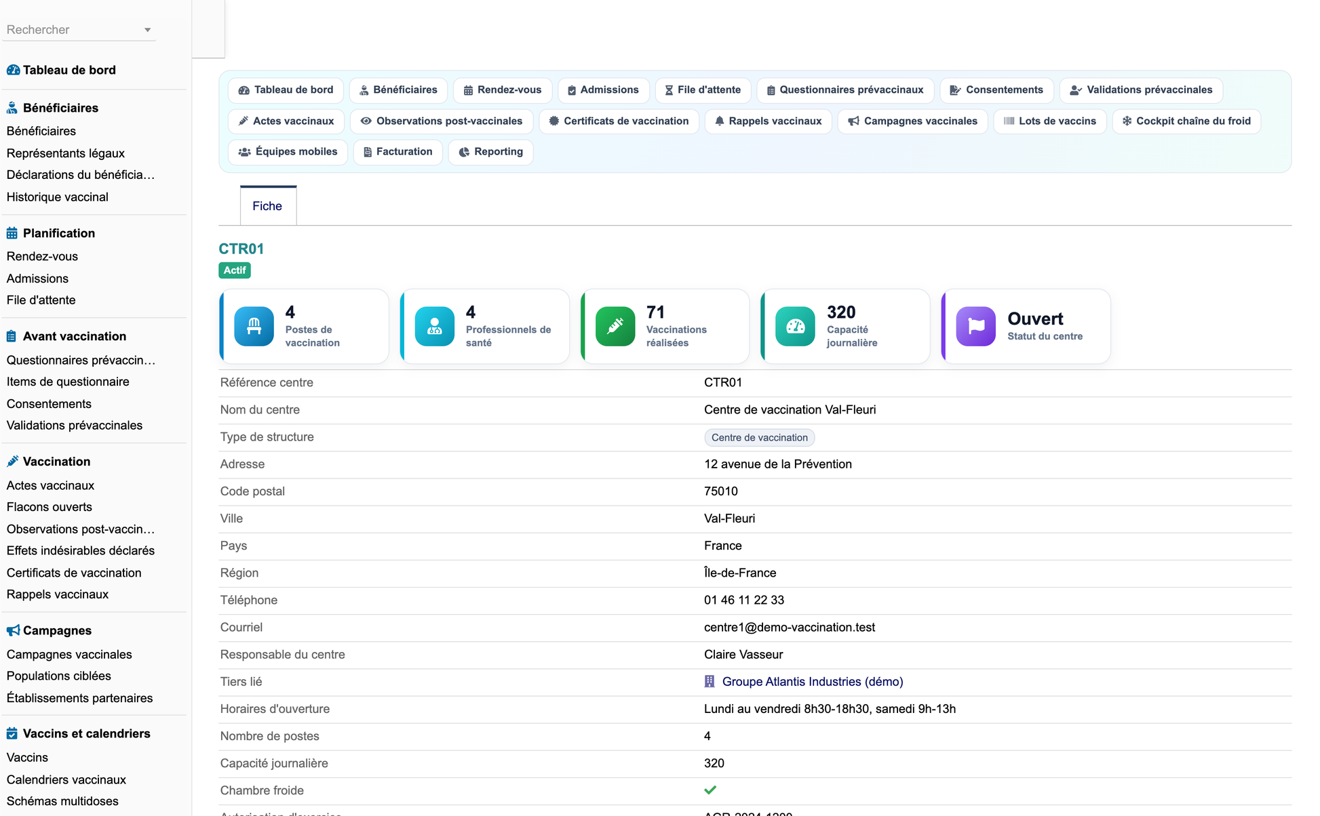Click the Campagnes megaphone icon in sidebar

click(13, 630)
